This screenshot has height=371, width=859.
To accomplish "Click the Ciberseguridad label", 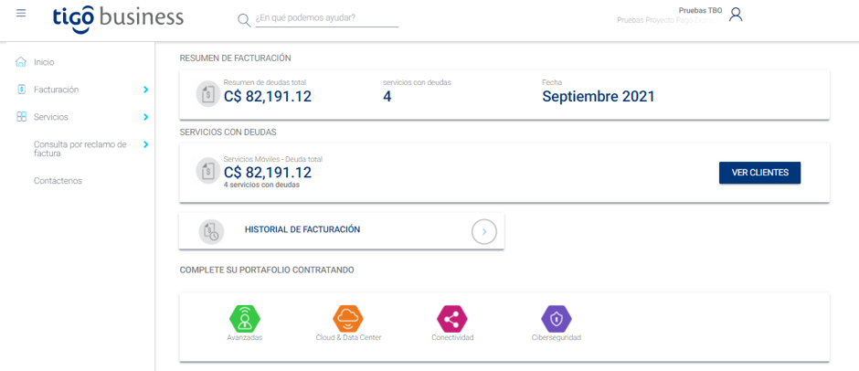I will 556,337.
